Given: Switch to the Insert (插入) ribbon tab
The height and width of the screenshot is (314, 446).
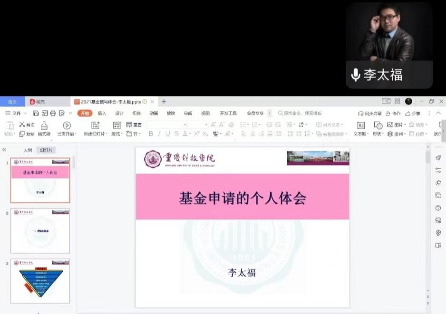Looking at the screenshot, I should click(102, 114).
